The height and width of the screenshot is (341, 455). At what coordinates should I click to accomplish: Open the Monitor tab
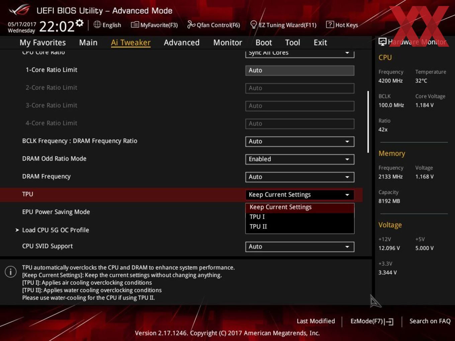pos(227,42)
